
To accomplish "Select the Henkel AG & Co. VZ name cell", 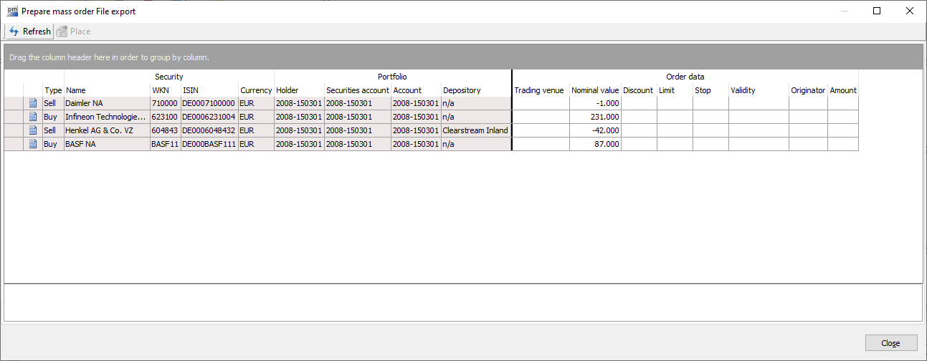I will tap(107, 130).
